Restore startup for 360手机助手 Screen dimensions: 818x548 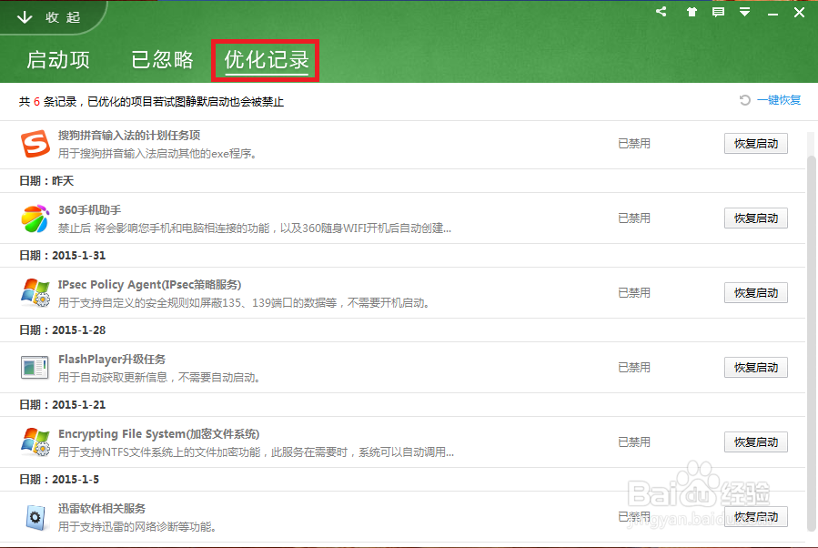[x=756, y=218]
